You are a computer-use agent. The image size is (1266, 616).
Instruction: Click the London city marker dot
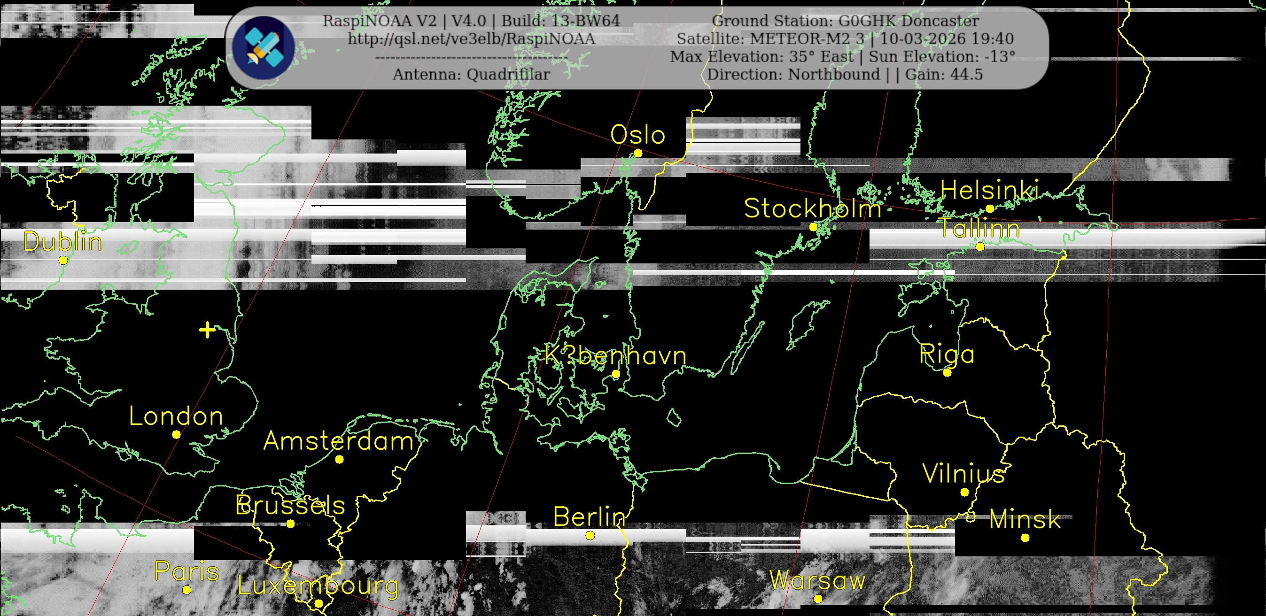click(177, 434)
